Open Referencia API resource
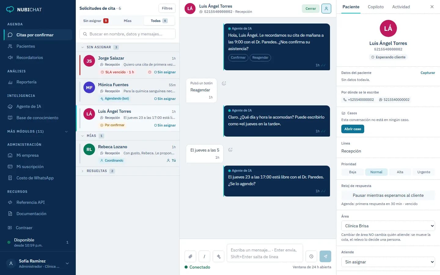440x275 pixels. (38, 202)
